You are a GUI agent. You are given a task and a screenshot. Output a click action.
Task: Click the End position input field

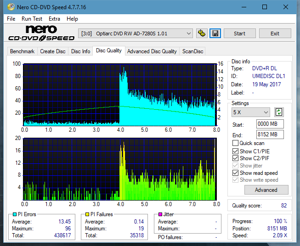pyautogui.click(x=270, y=134)
